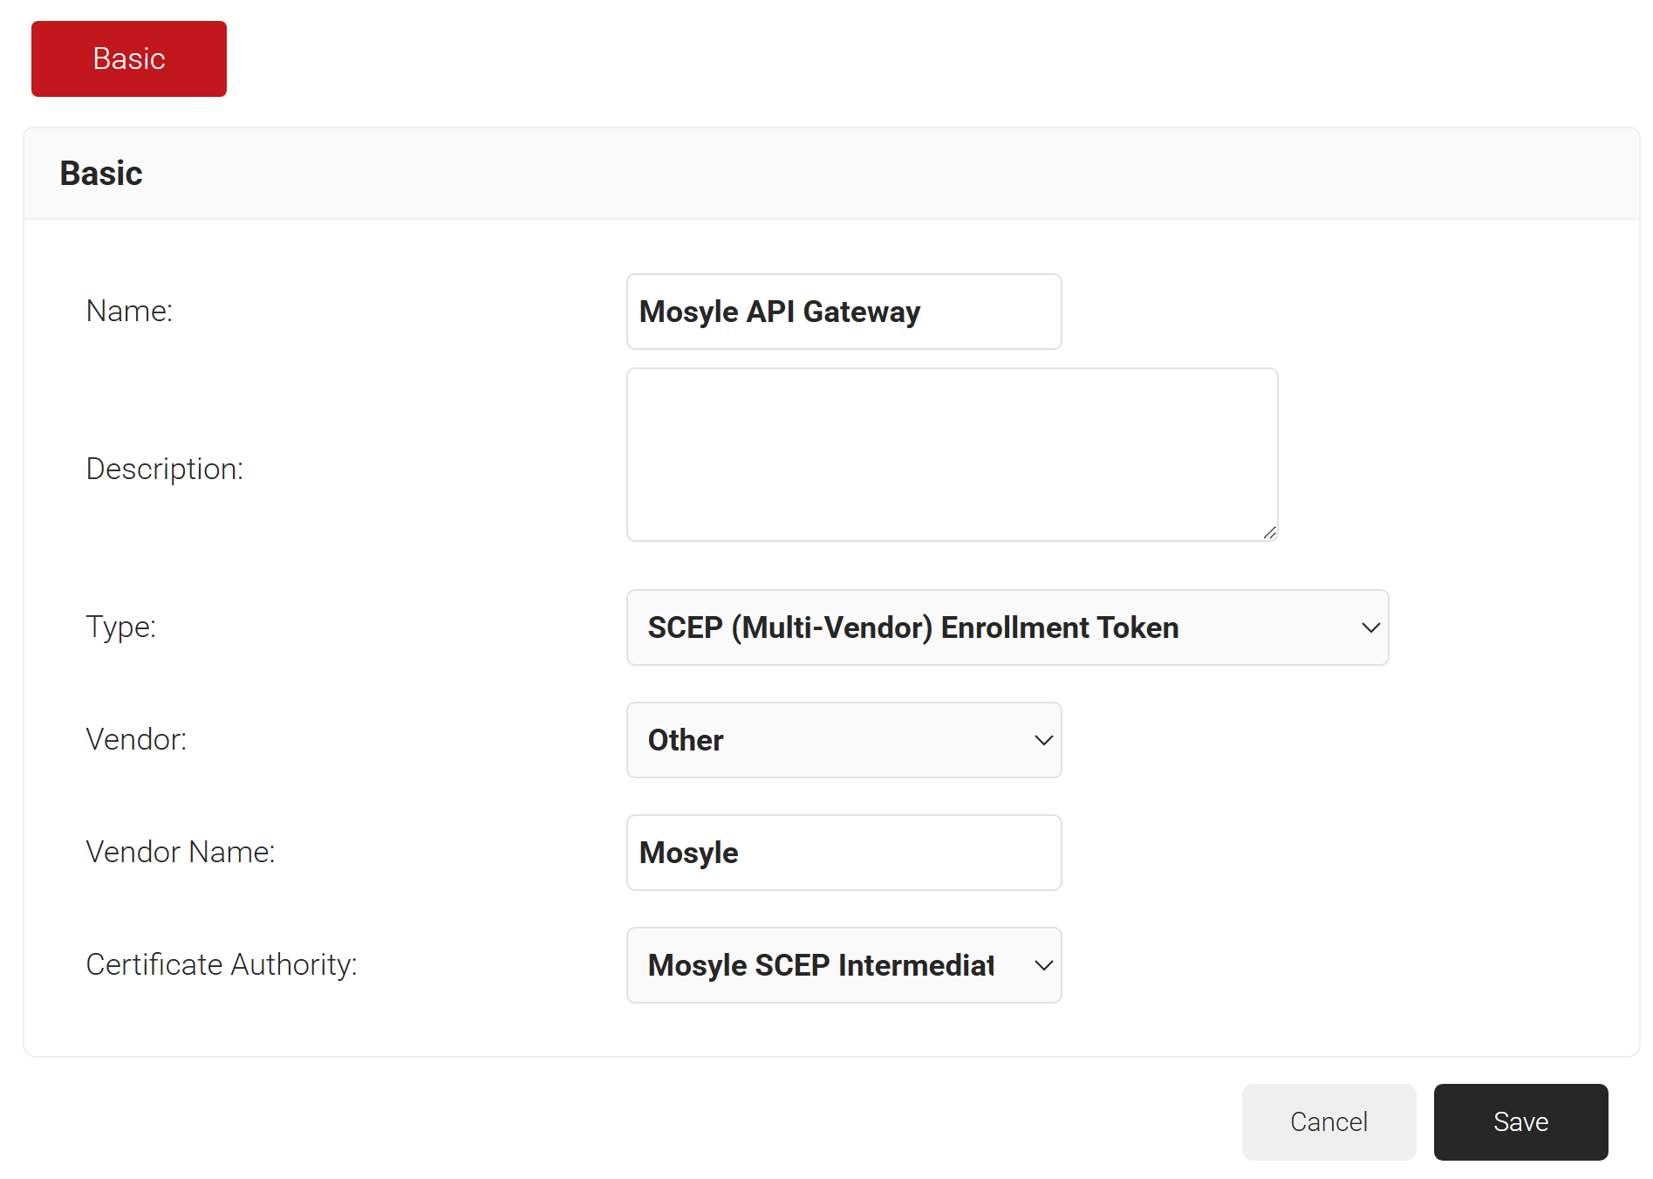Click the Name: label
The width and height of the screenshot is (1653, 1179).
click(129, 311)
